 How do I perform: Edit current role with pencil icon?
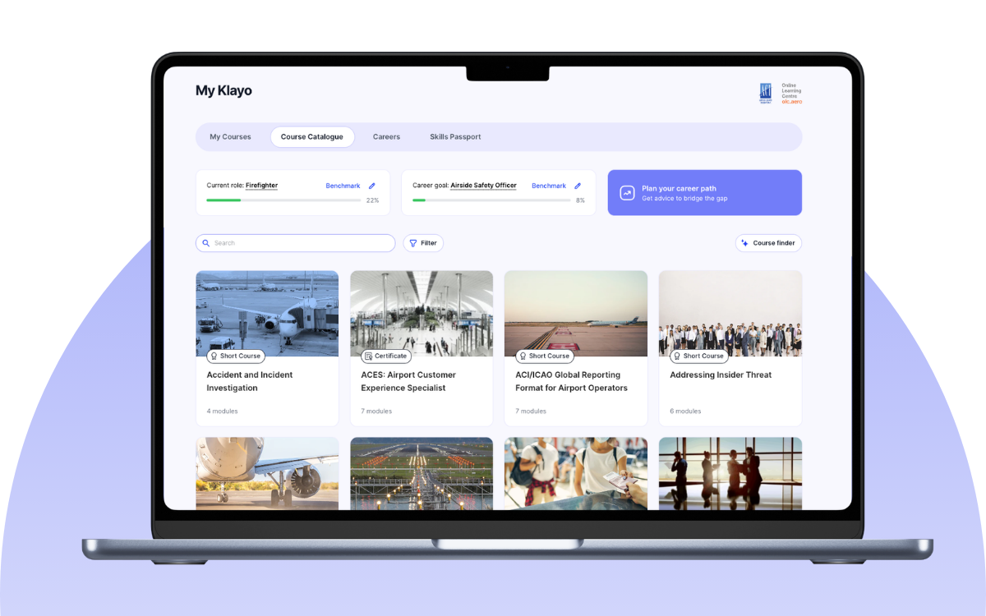pos(371,186)
